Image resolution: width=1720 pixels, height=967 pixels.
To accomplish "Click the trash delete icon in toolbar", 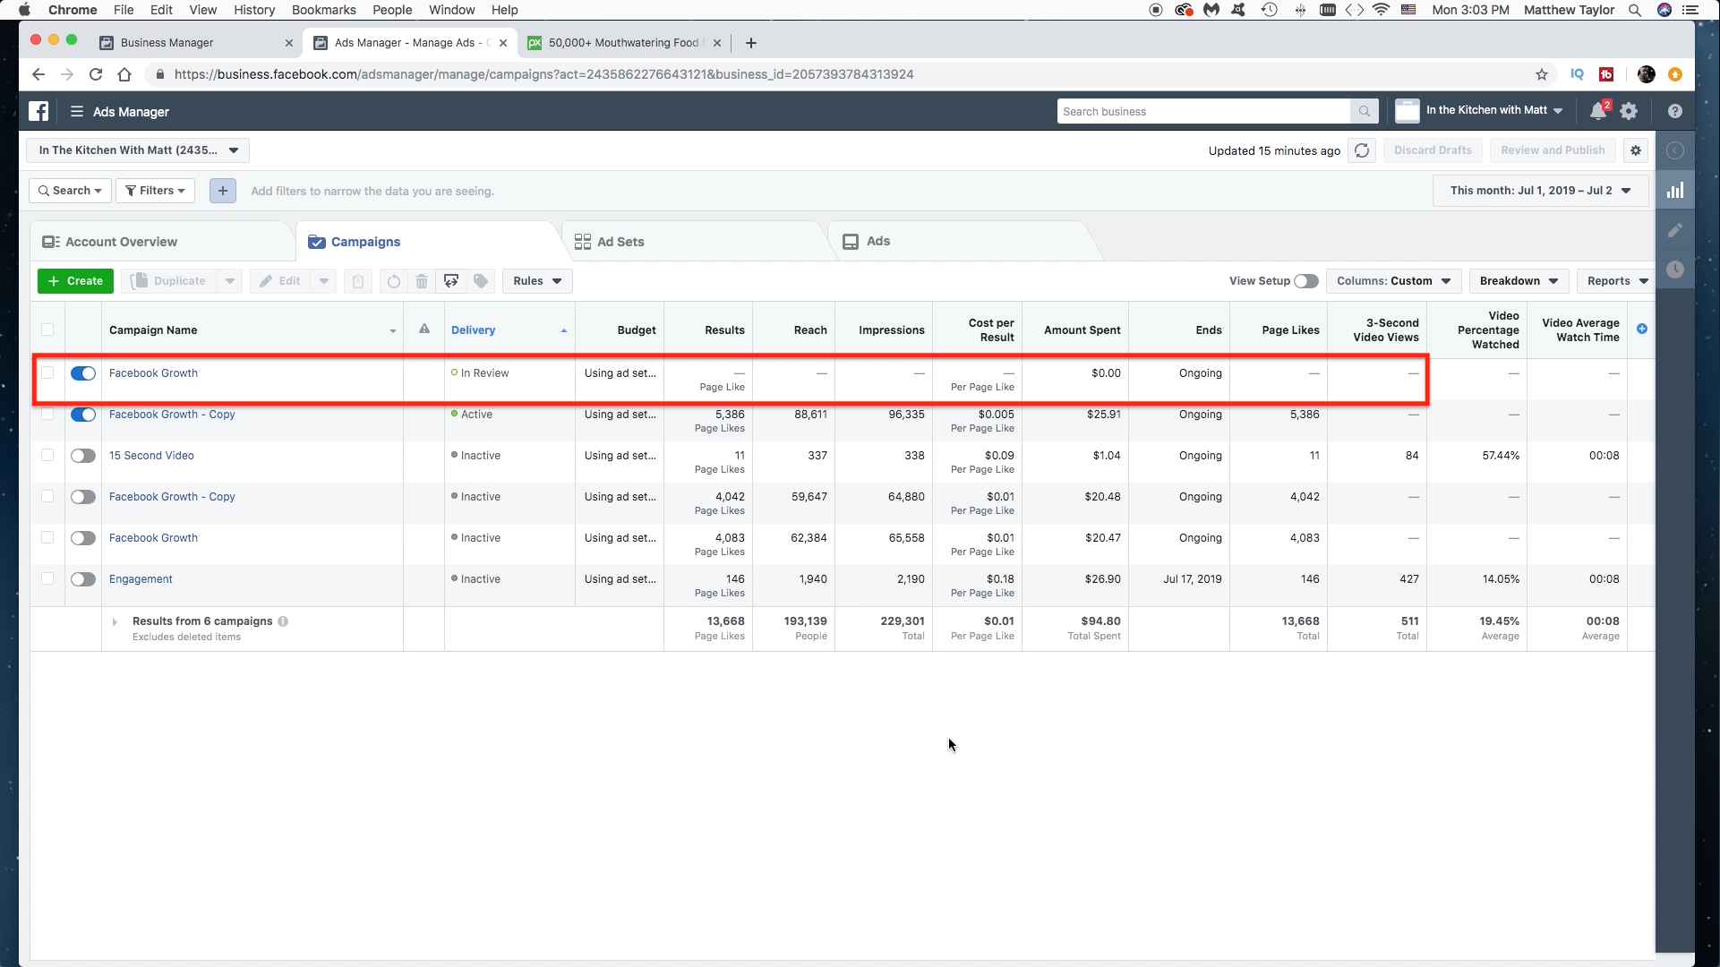I will coord(422,281).
